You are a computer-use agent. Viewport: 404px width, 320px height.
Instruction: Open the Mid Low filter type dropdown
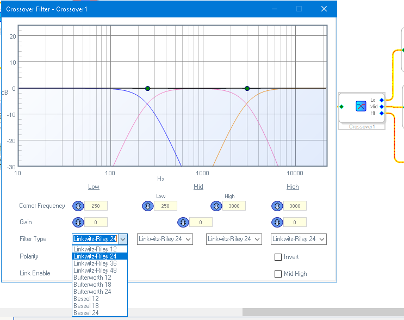pos(165,239)
